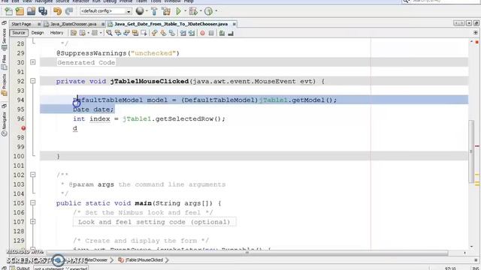Click the editor Find Selection magnifier icon
Image resolution: width=481 pixels, height=270 pixels.
(109, 33)
